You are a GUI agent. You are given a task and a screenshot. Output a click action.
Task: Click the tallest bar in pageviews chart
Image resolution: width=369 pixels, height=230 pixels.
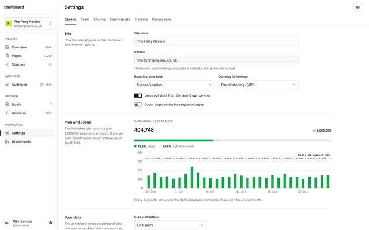[192, 178]
